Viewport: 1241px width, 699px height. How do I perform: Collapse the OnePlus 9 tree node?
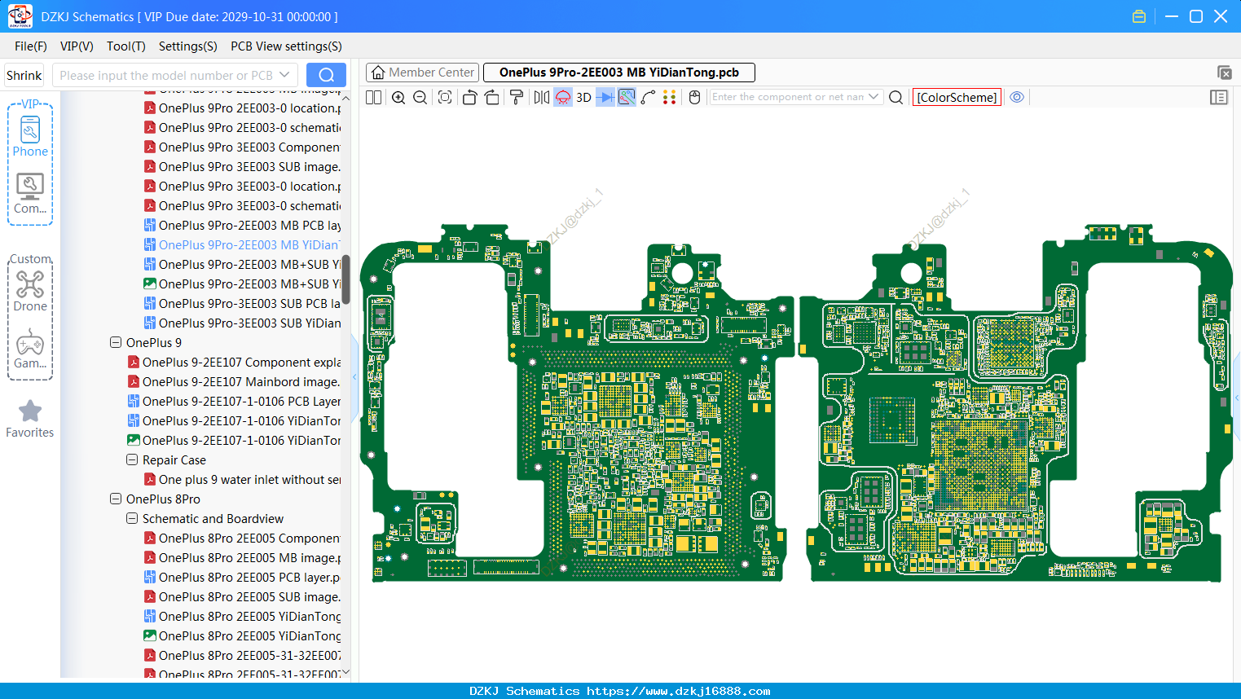pos(116,343)
